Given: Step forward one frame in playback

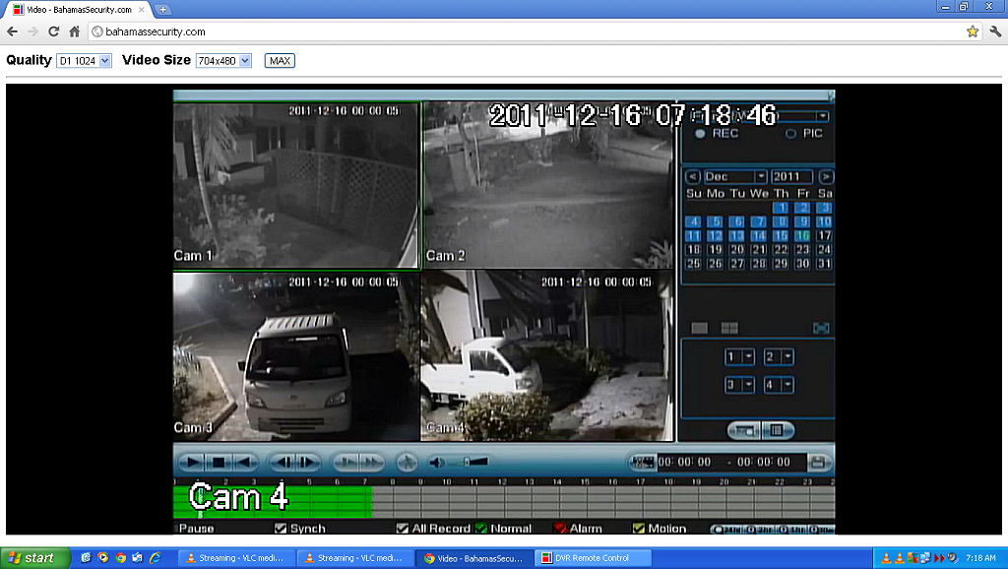Looking at the screenshot, I should click(308, 462).
